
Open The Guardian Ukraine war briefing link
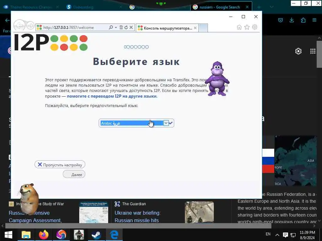click(137, 217)
